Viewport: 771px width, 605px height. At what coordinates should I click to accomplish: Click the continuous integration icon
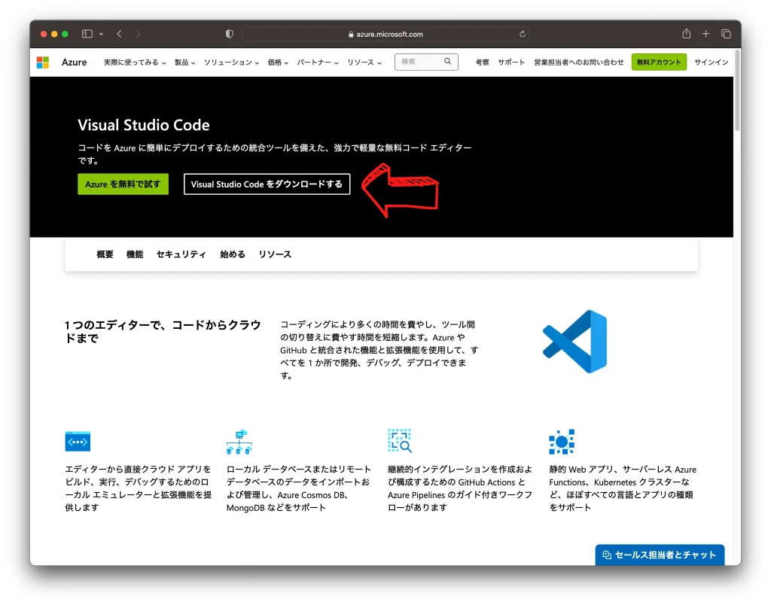click(400, 442)
